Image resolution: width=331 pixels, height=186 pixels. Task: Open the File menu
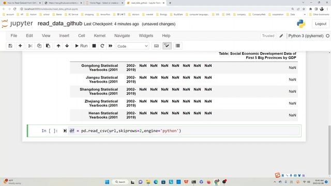[14, 36]
